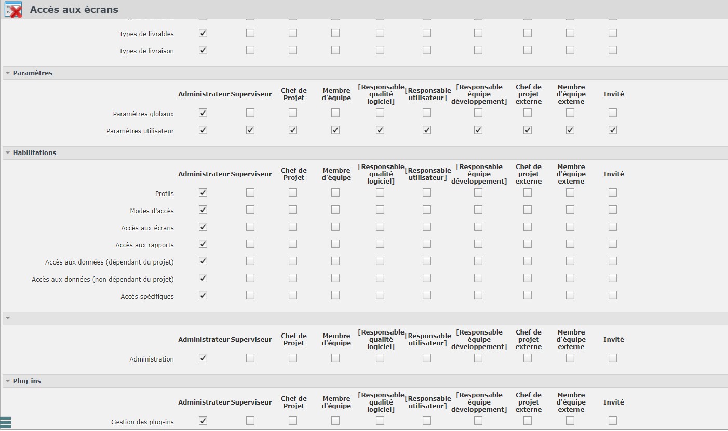Enable Accès spécifiques for Invité
This screenshot has height=431, width=728.
point(613,295)
